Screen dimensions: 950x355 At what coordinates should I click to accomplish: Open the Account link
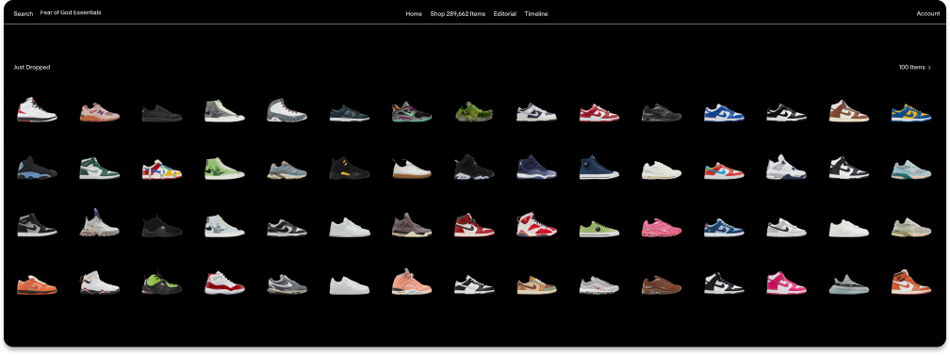tap(928, 13)
